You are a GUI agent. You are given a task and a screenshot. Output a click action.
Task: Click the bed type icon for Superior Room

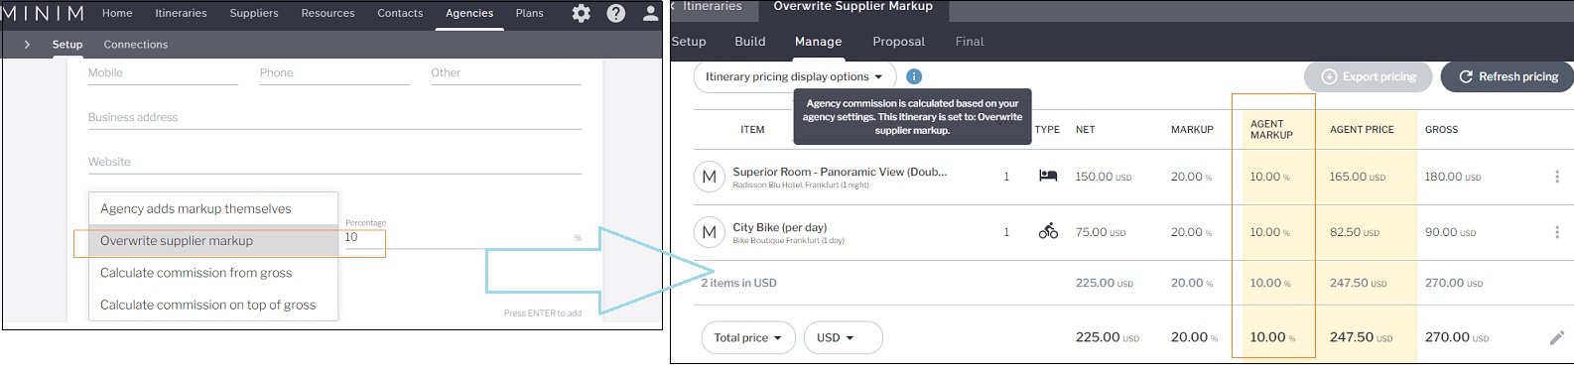1048,177
